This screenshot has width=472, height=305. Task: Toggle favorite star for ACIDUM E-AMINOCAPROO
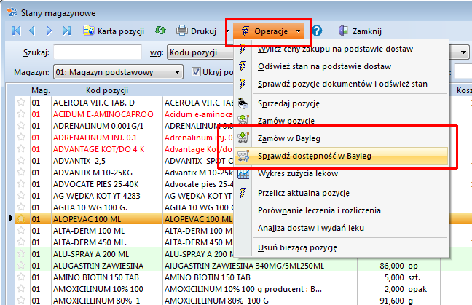pos(21,114)
